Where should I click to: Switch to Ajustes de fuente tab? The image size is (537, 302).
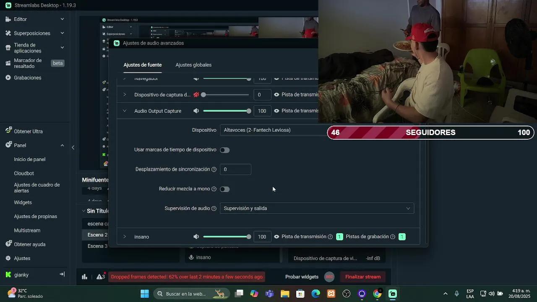click(x=143, y=65)
